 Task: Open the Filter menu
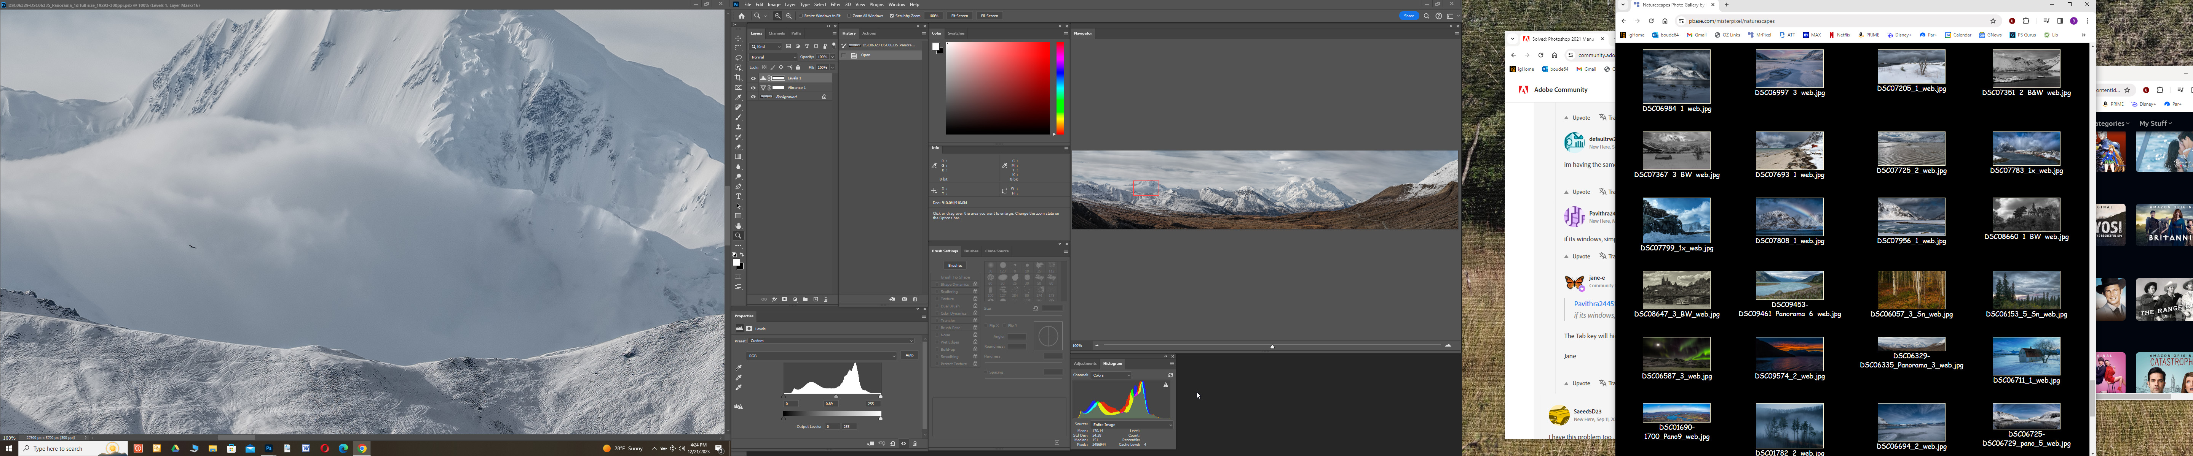pos(836,4)
